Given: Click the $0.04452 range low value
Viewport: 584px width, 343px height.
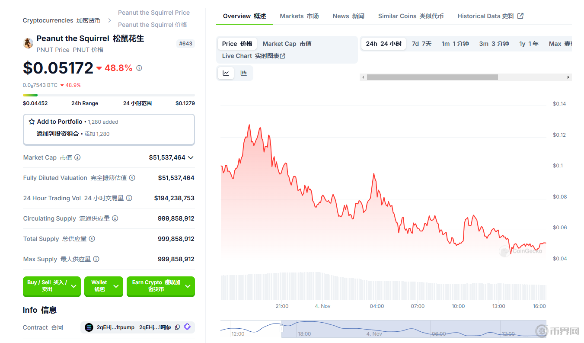Looking at the screenshot, I should click(35, 103).
